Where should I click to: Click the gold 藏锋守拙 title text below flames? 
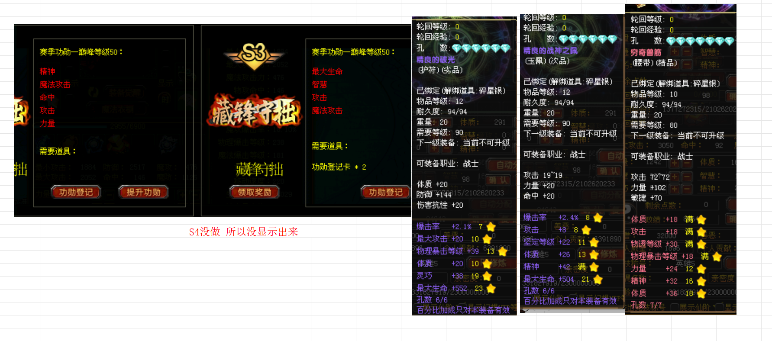[259, 169]
